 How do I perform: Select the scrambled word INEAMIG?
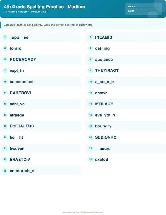coord(104,37)
